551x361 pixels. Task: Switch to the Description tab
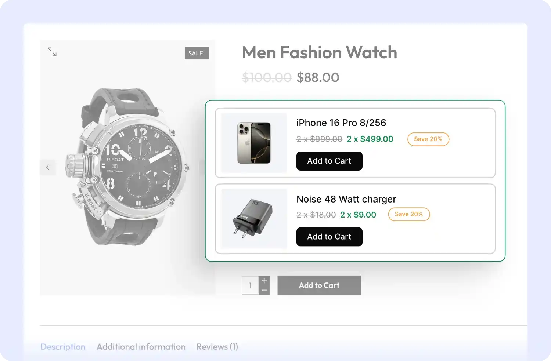point(63,347)
